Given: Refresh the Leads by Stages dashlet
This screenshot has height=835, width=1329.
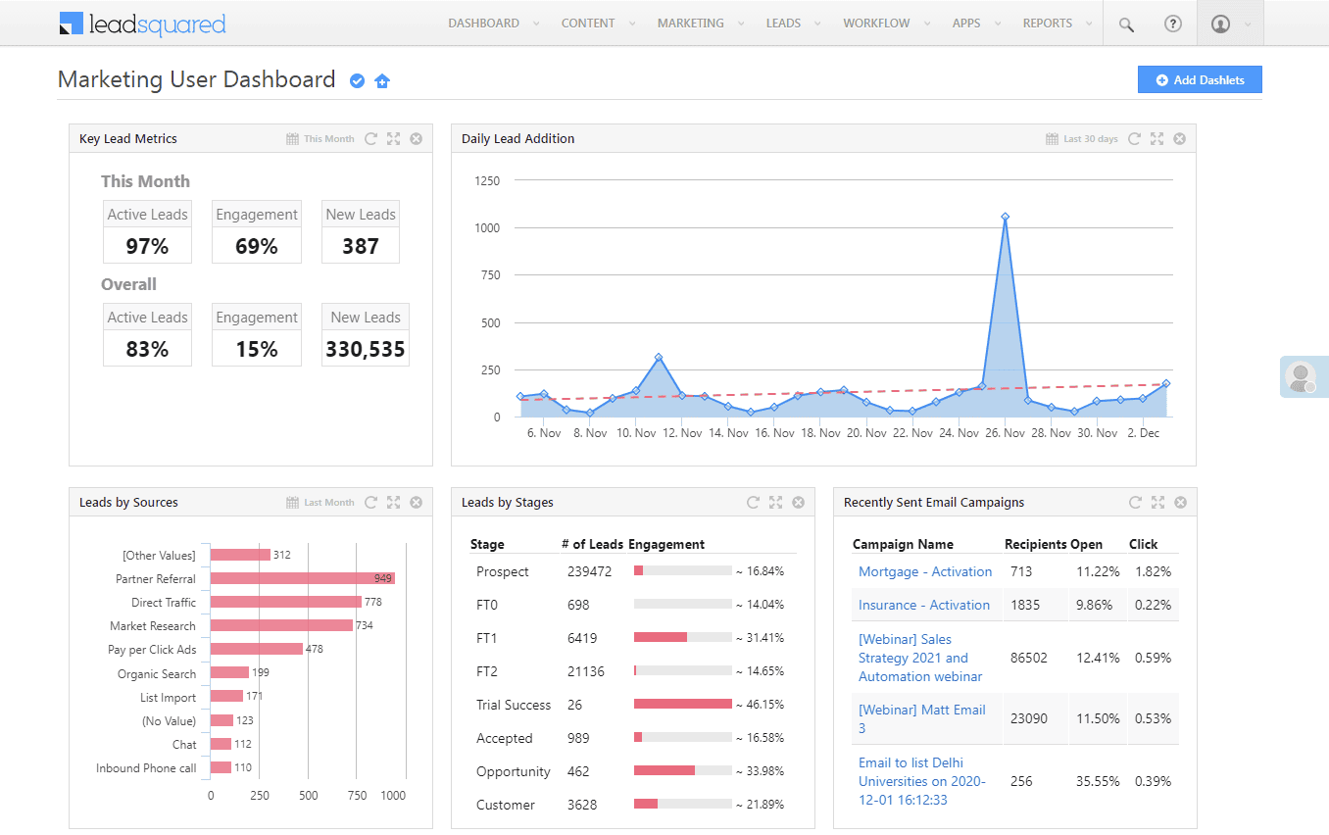Looking at the screenshot, I should coord(753,503).
